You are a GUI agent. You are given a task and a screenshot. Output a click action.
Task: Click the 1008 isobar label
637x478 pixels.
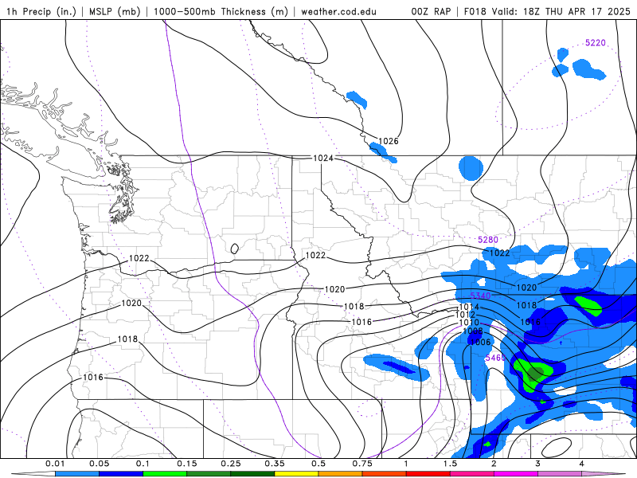click(473, 331)
